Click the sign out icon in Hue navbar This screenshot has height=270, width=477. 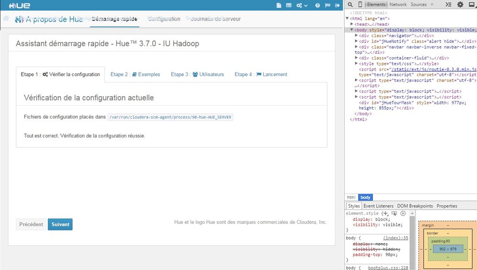(338, 5)
